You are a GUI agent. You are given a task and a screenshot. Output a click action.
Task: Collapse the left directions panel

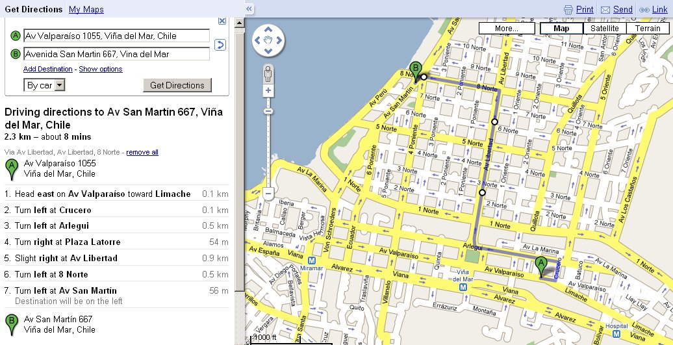[249, 9]
